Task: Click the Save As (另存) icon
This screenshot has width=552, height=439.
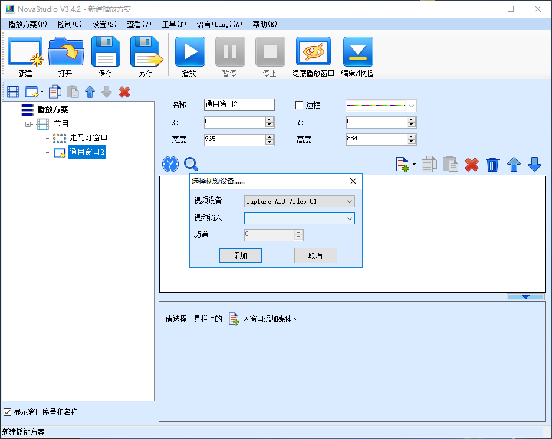Action: coord(146,53)
